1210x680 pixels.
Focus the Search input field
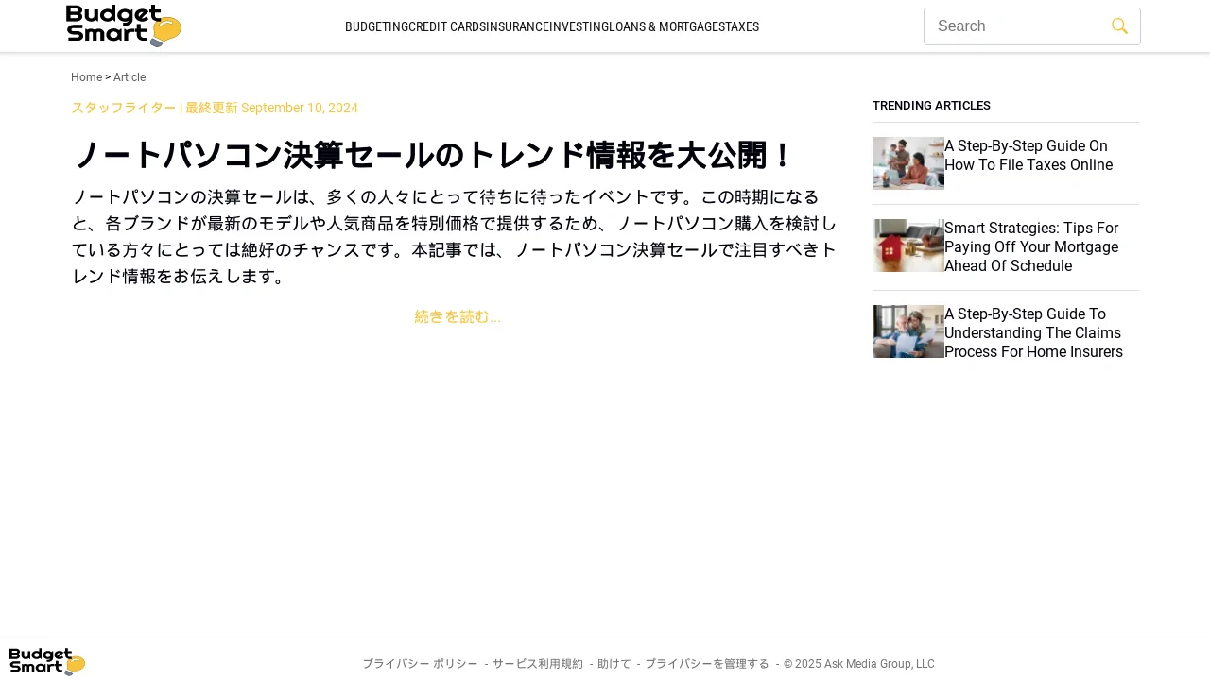tap(1016, 26)
